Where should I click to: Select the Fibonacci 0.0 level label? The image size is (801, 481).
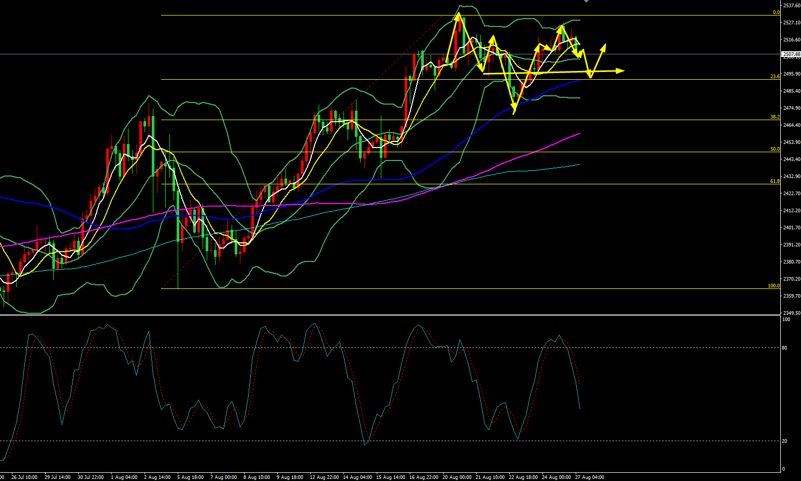[x=776, y=12]
